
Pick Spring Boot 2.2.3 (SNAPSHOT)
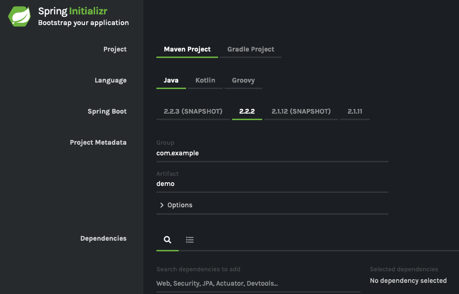point(193,111)
